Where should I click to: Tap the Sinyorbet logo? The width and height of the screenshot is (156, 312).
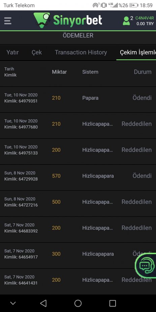pyautogui.click(x=68, y=20)
